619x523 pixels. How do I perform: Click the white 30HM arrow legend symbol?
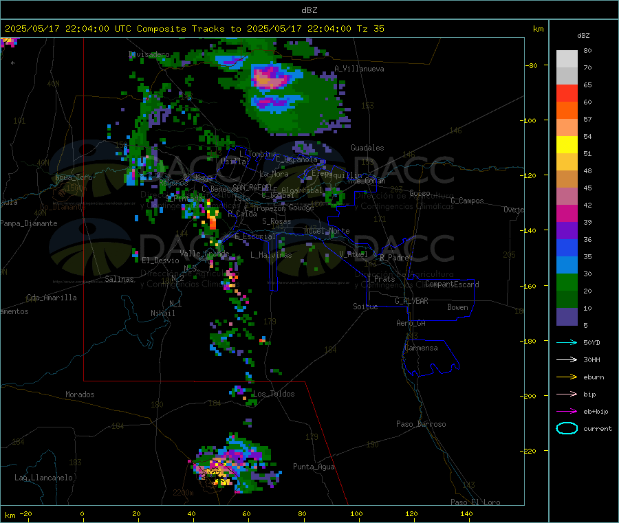[567, 359]
